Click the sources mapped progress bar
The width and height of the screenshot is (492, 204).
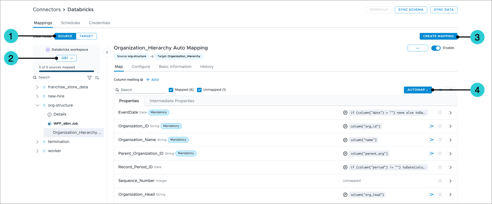coord(66,71)
